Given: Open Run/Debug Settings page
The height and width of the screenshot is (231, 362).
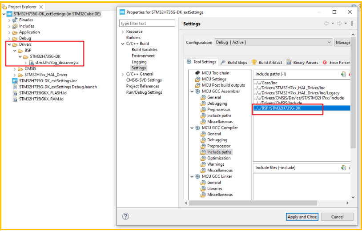Looking at the screenshot, I should (x=144, y=92).
